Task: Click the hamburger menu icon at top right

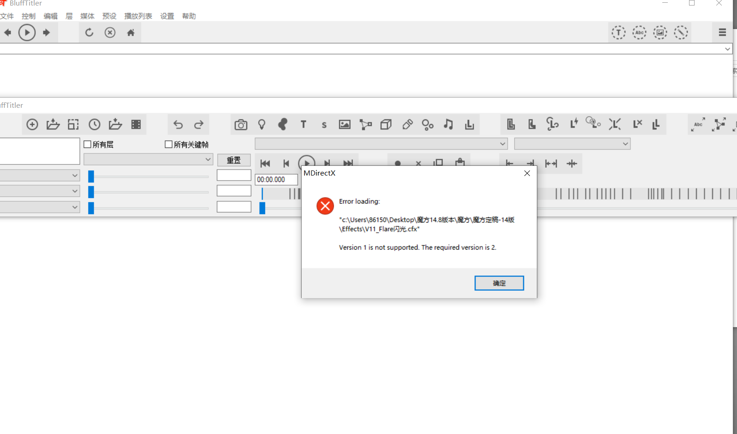Action: point(722,33)
